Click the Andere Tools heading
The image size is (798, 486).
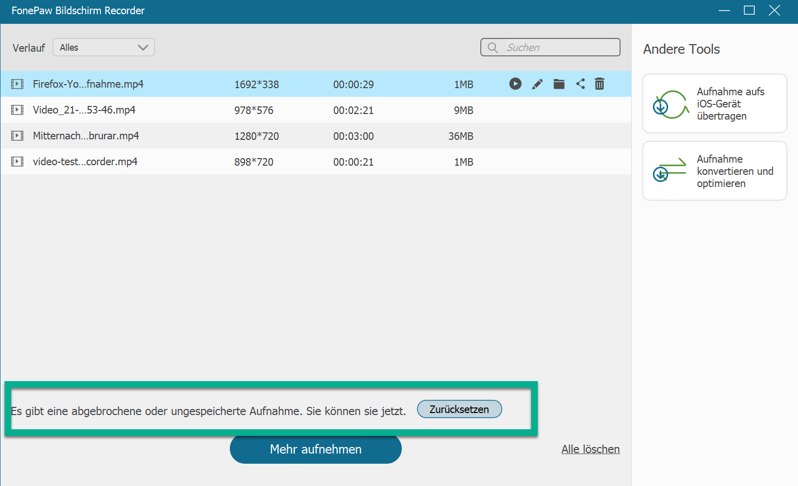coord(681,49)
